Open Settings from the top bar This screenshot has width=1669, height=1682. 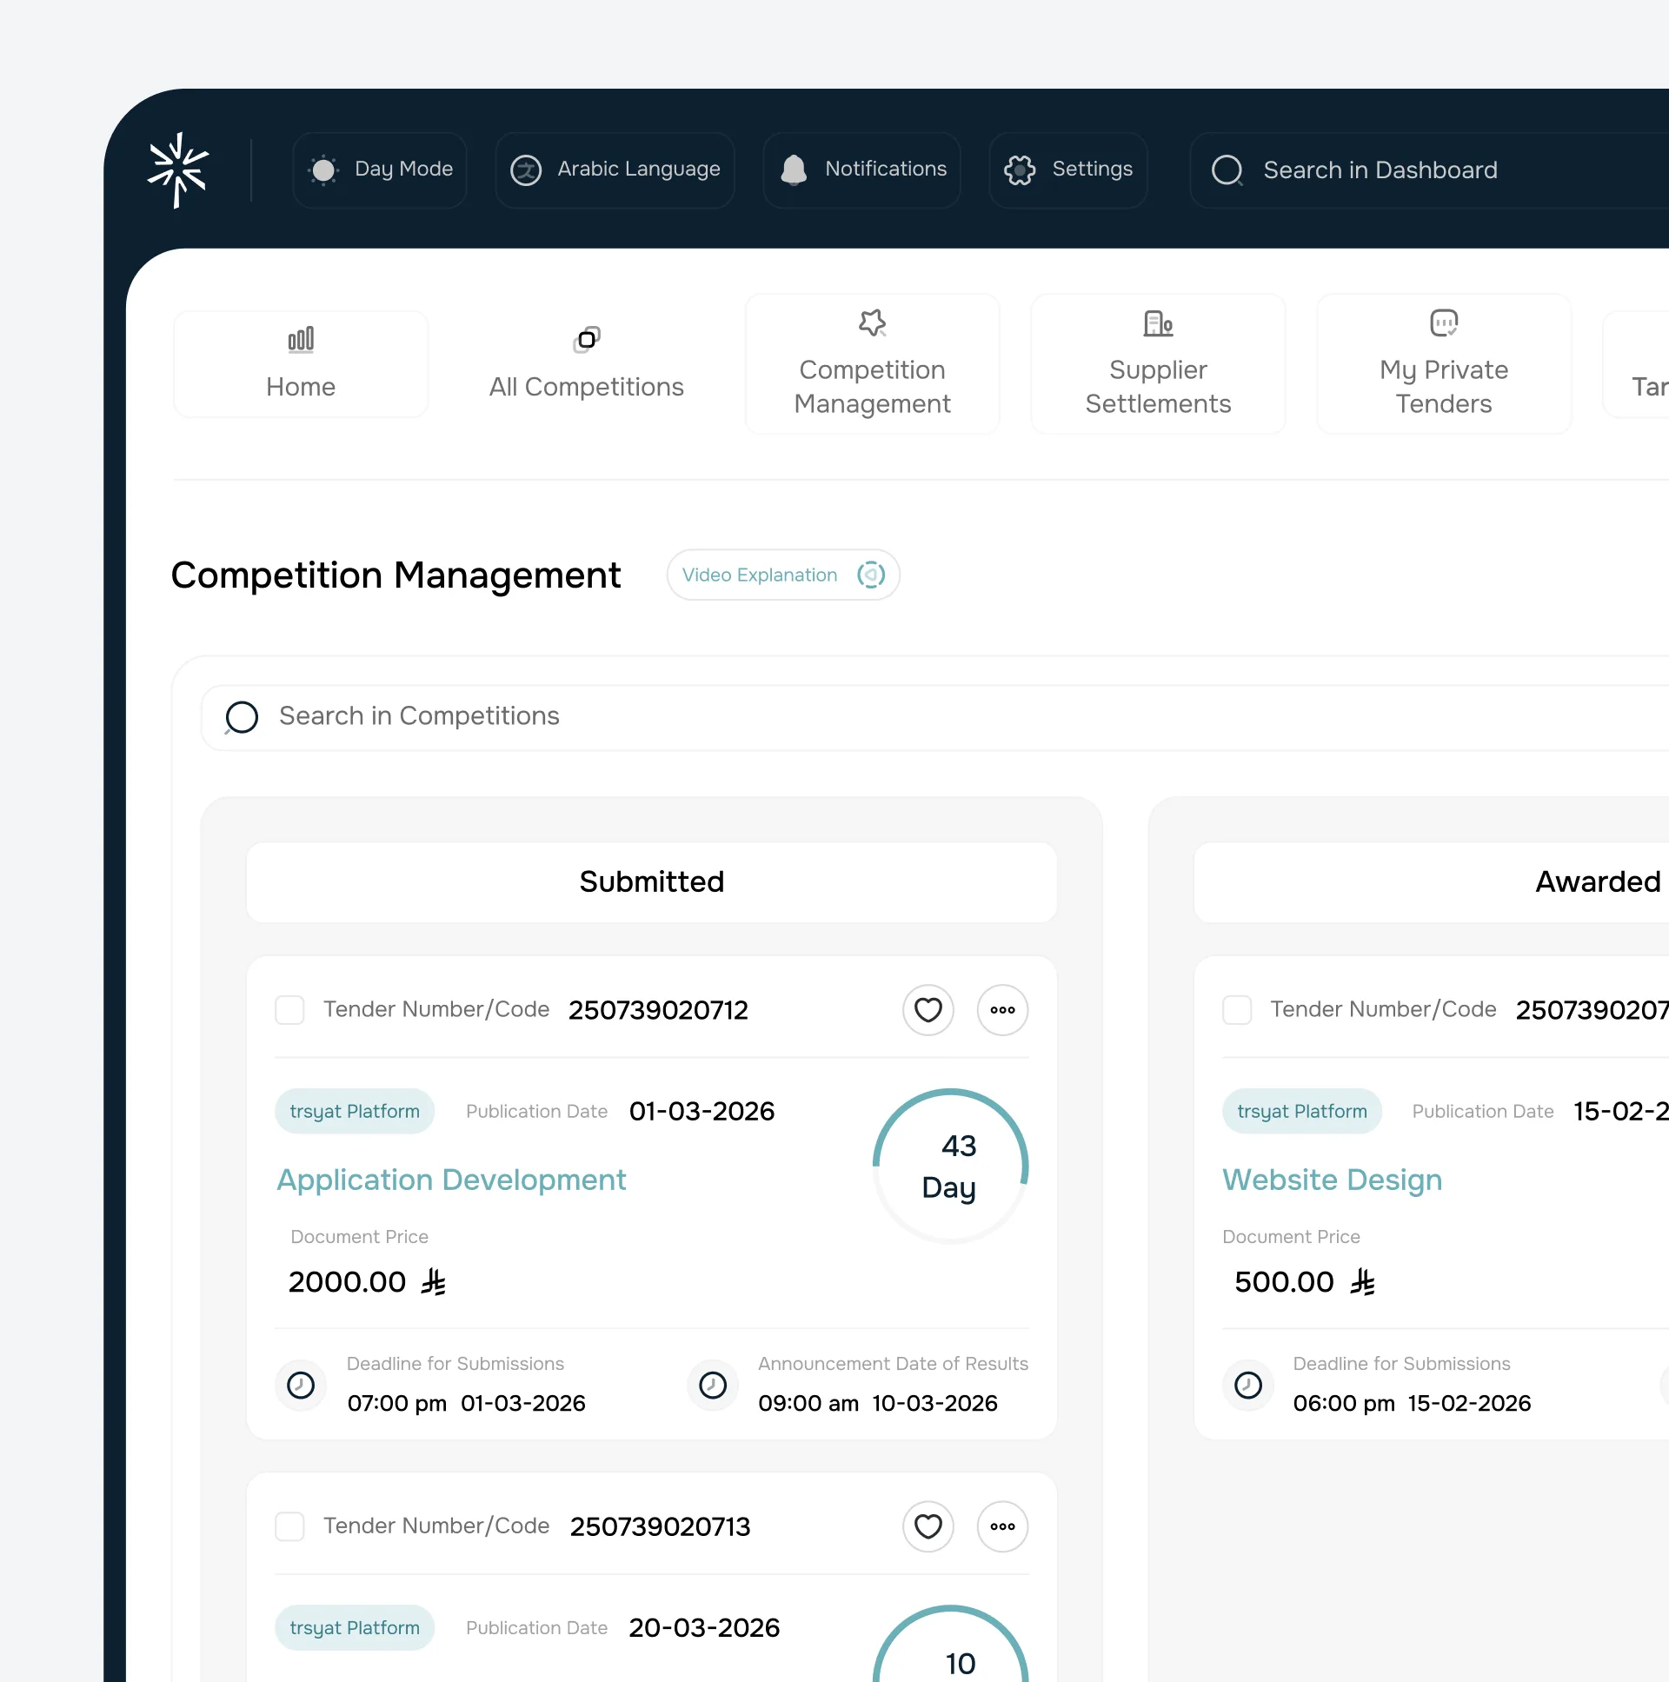(1068, 170)
